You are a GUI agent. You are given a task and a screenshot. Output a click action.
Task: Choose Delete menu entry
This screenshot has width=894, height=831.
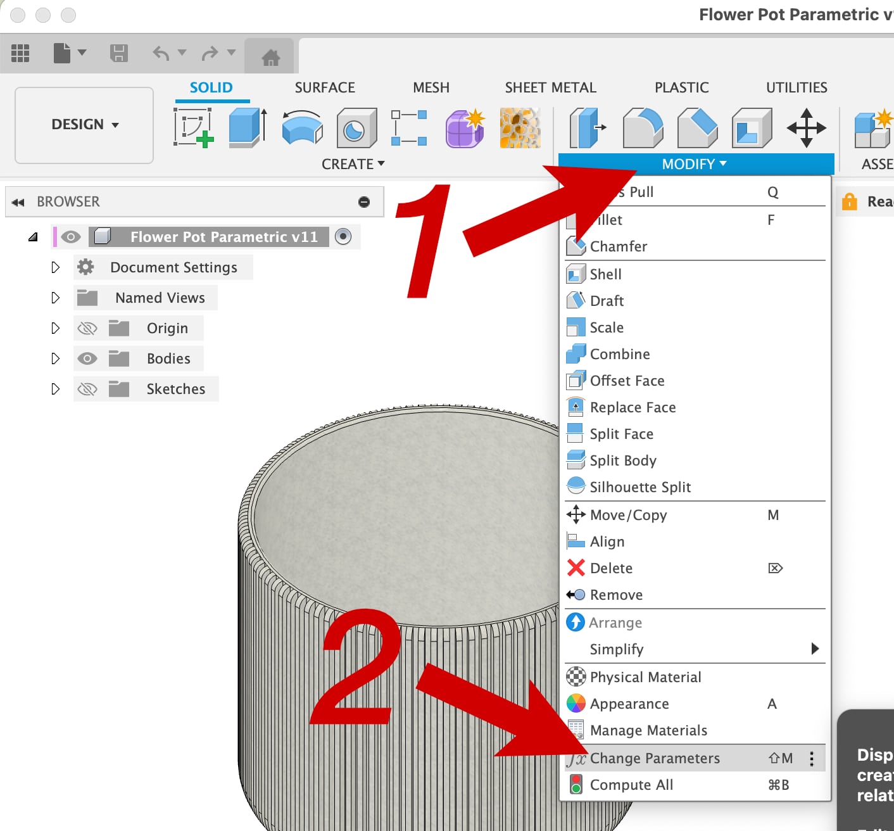click(x=695, y=568)
